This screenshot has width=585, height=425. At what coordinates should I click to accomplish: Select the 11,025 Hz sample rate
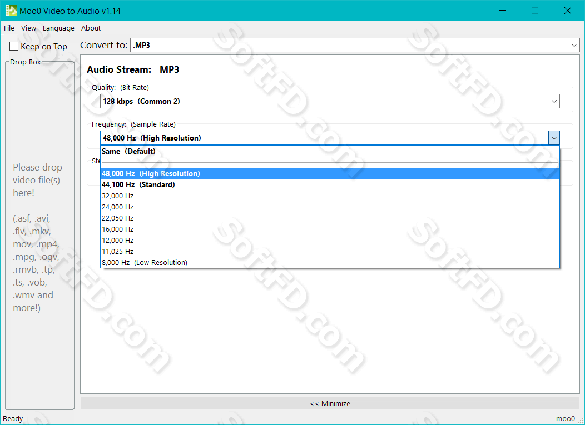click(x=330, y=251)
